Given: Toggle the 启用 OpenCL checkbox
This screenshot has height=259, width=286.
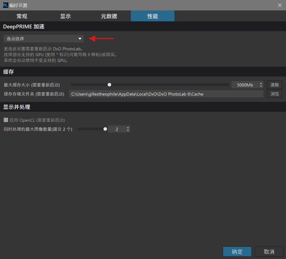Looking at the screenshot, I should [6, 120].
